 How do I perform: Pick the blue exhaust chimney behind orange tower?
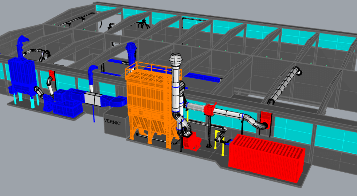pyautogui.click(x=131, y=52)
